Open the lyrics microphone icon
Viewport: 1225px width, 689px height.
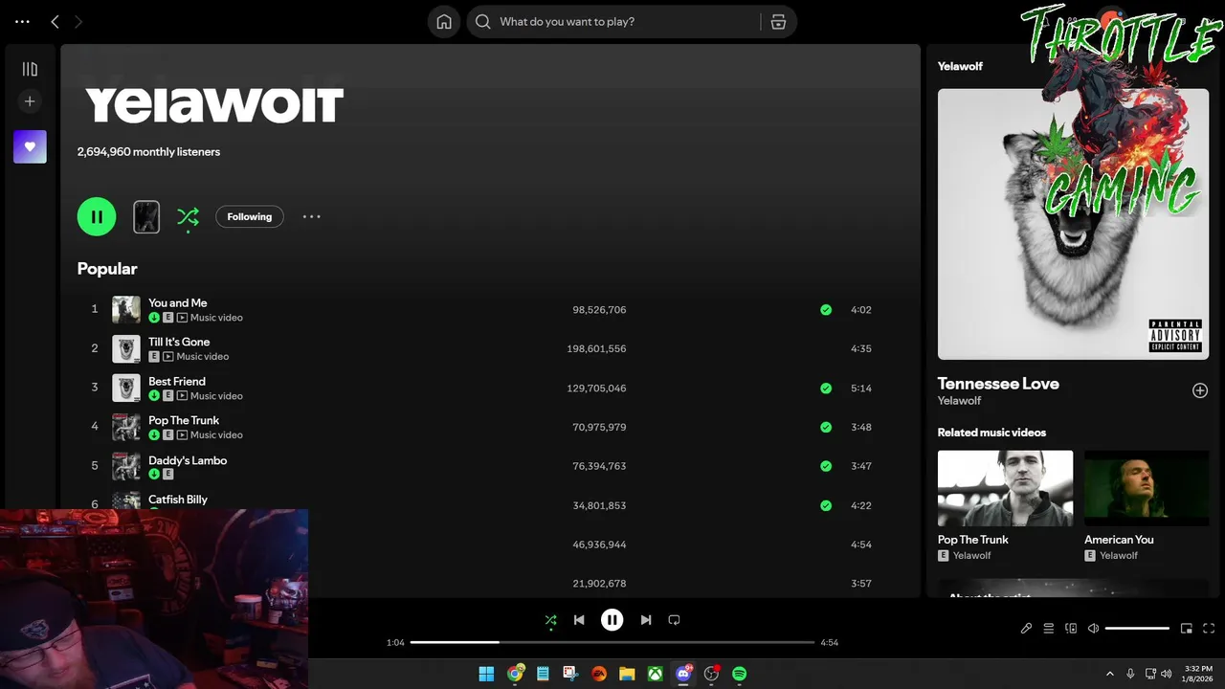(x=1026, y=629)
